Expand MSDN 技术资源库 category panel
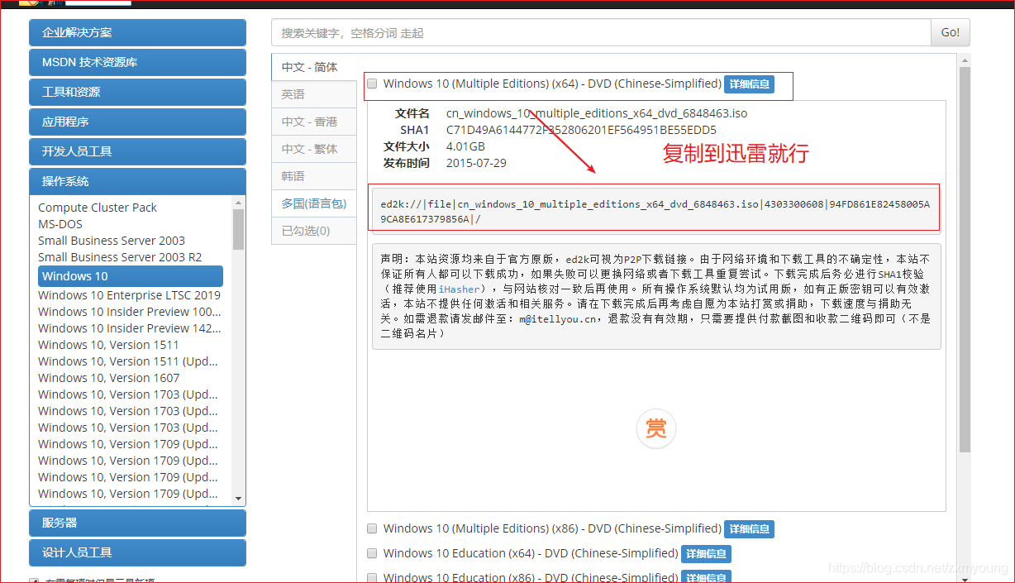The height and width of the screenshot is (583, 1015). (137, 63)
